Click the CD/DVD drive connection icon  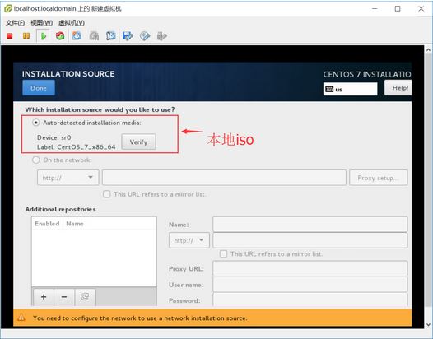(x=145, y=36)
